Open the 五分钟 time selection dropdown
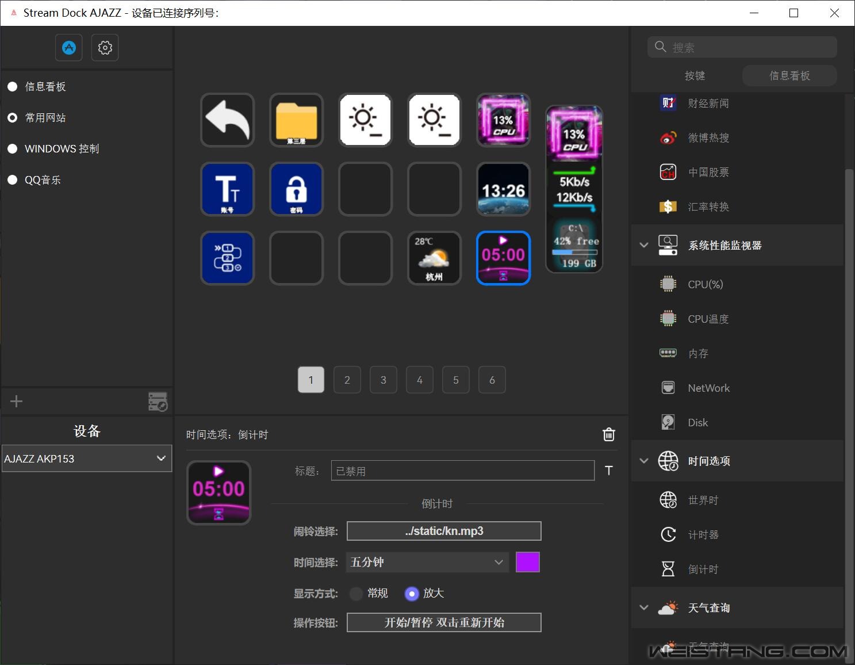Screen dimensions: 855x665 [x=427, y=562]
